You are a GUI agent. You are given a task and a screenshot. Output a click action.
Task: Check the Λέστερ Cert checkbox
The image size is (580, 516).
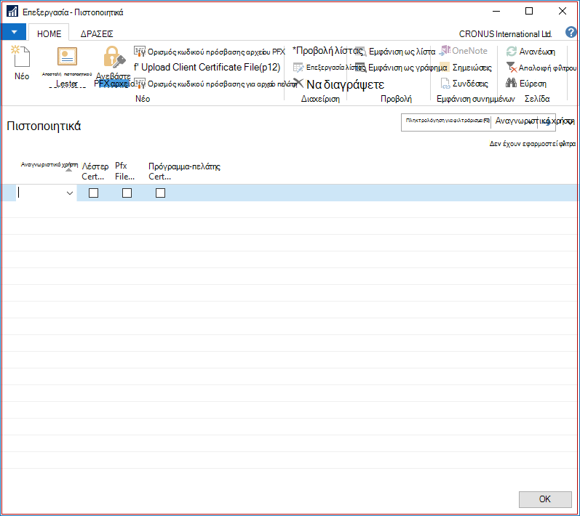point(94,193)
